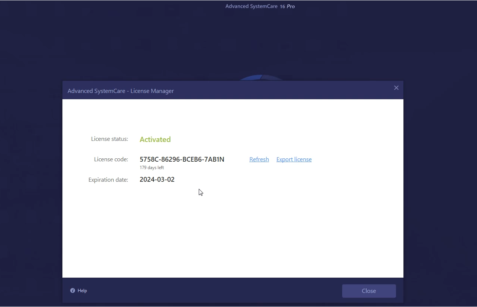Close the License Manager with the Close button

click(x=369, y=291)
